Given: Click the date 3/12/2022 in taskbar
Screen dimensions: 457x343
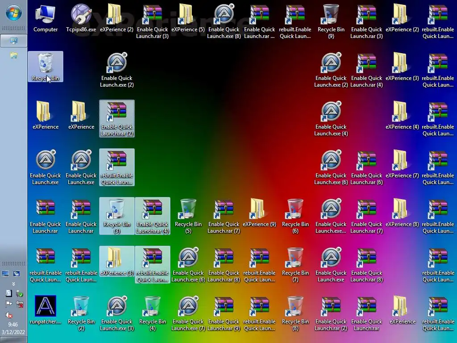Looking at the screenshot, I should pos(13,332).
